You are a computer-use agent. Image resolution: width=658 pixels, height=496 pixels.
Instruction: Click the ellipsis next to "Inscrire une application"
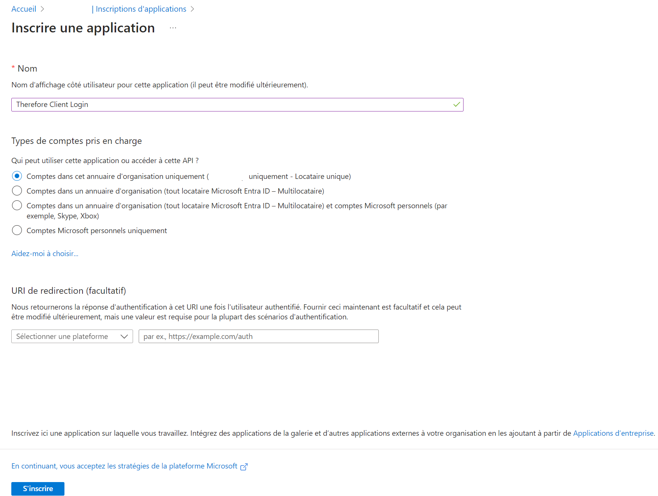coord(173,27)
